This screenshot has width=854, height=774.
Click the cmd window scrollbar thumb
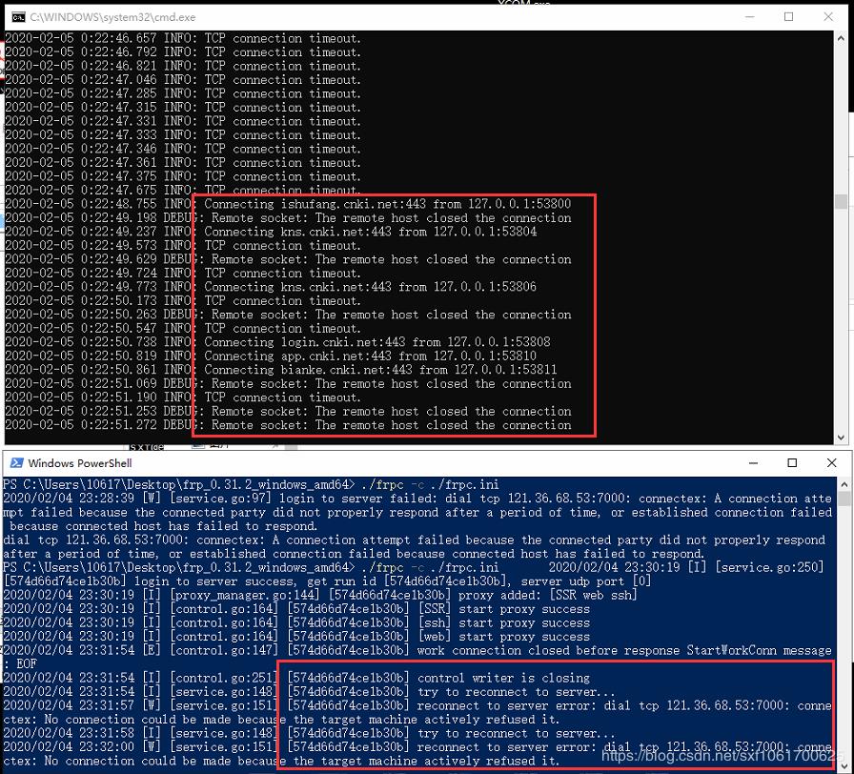coord(841,202)
